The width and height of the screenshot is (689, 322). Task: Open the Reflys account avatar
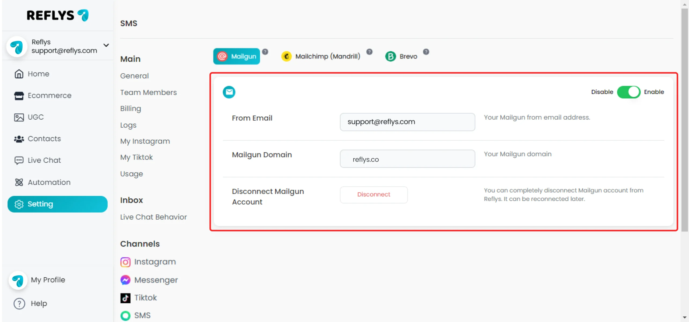17,46
